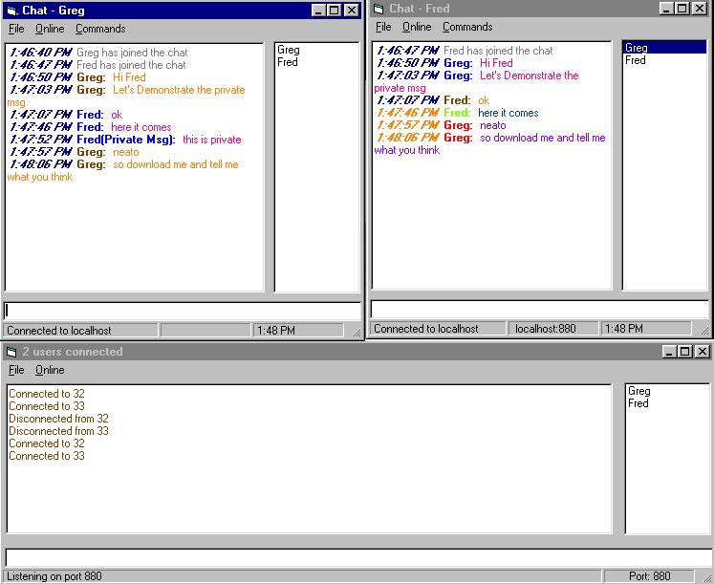
Task: Focus the message input in Chat - Fred
Action: tap(539, 309)
